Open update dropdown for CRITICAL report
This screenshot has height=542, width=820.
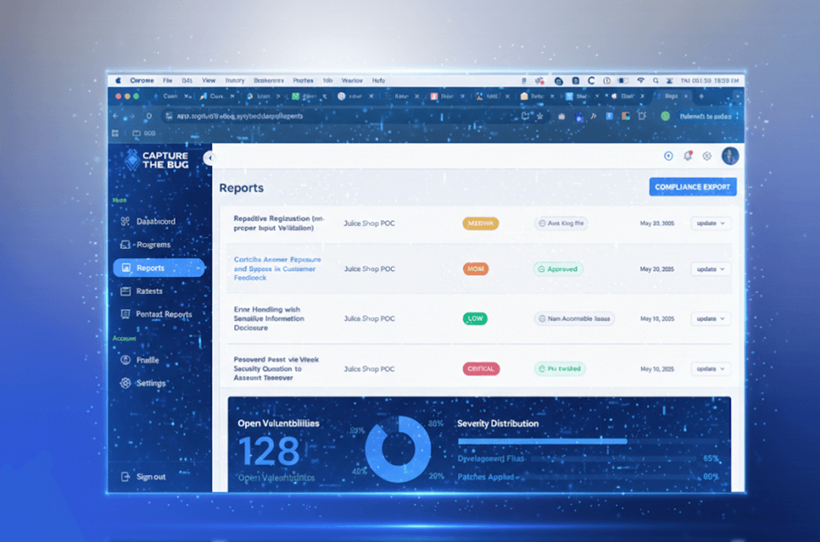click(x=710, y=369)
